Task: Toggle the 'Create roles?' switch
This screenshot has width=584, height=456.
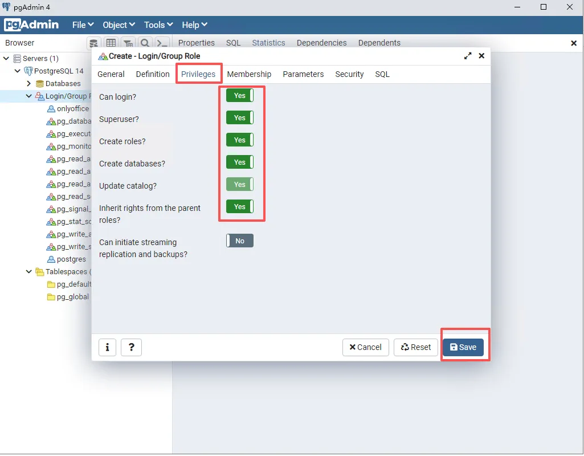Action: click(x=240, y=140)
